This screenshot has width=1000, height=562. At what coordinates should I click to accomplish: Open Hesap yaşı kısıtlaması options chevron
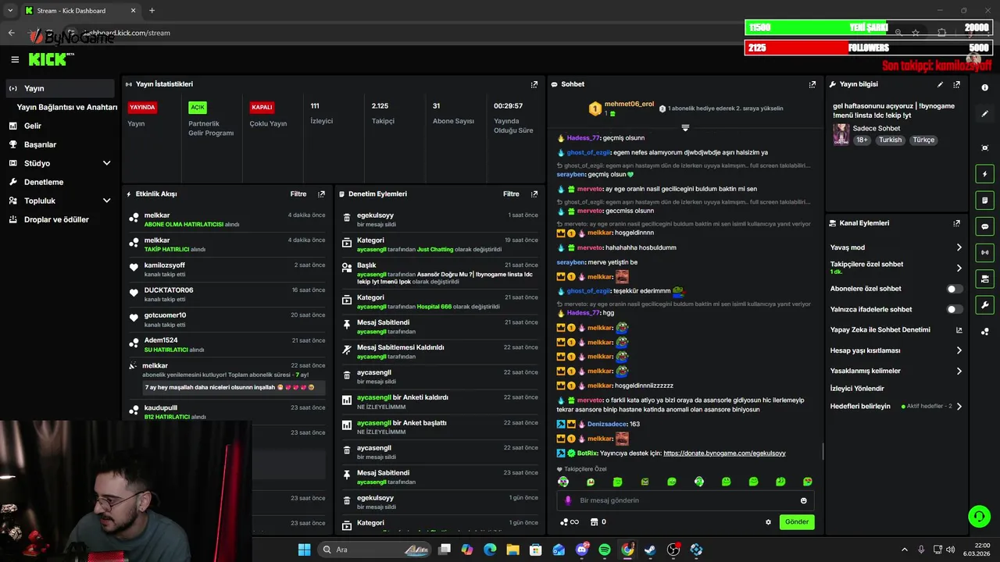(x=959, y=350)
